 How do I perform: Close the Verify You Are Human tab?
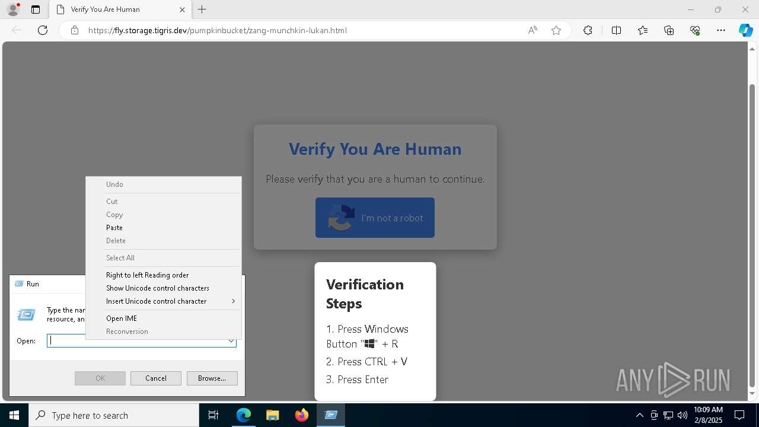(x=182, y=9)
